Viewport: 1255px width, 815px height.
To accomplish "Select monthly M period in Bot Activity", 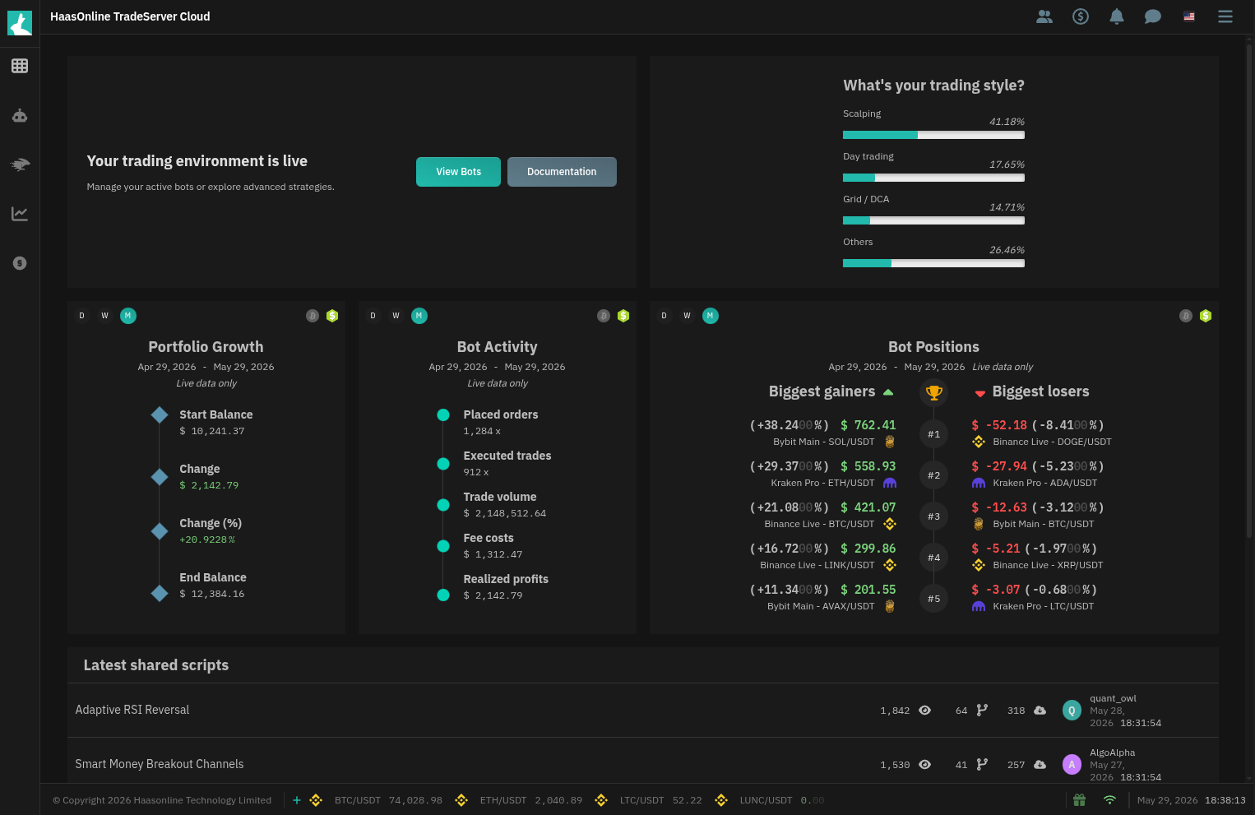I will coord(419,316).
